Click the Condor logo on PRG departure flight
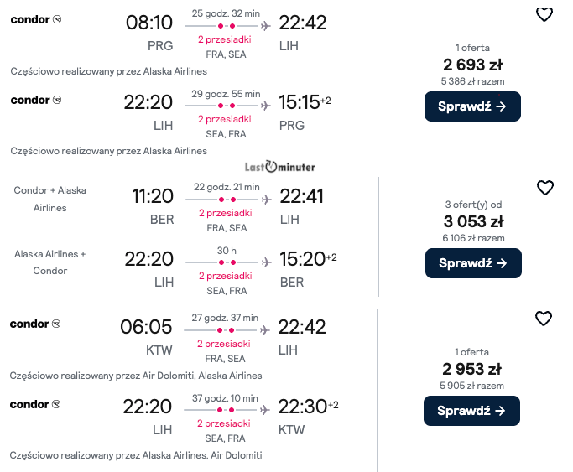 pyautogui.click(x=36, y=20)
